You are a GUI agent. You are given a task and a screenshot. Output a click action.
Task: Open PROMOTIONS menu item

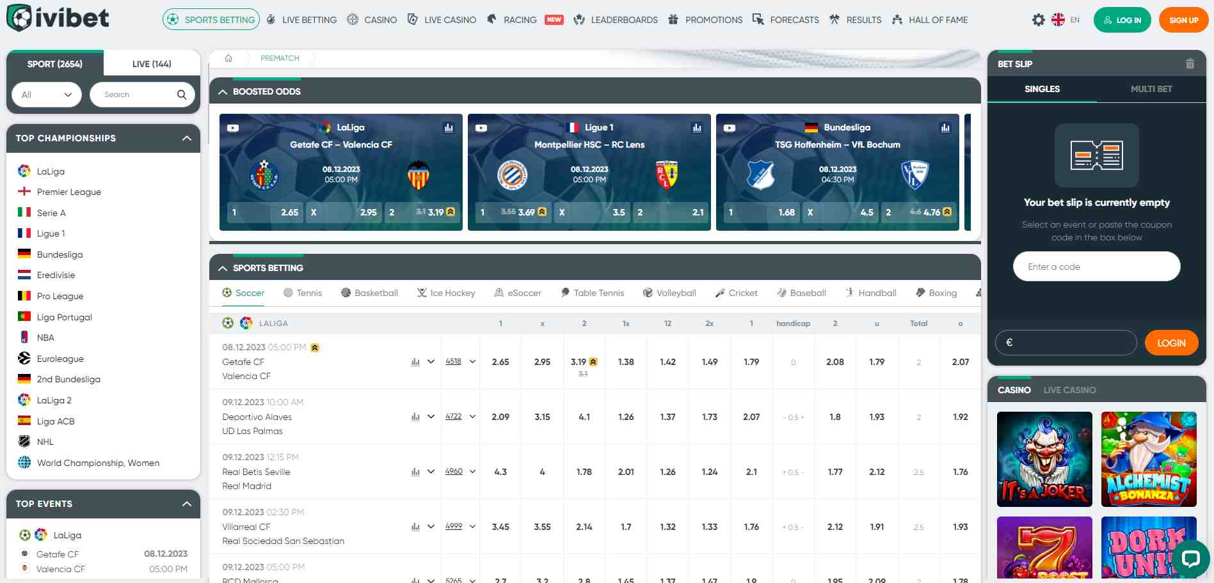[x=705, y=20]
